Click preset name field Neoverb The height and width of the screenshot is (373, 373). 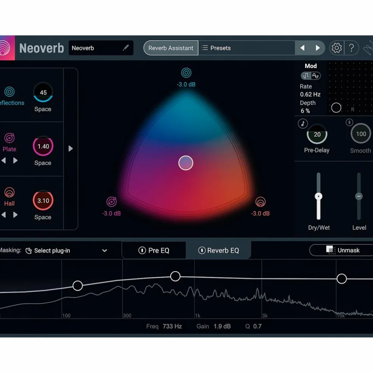click(101, 48)
